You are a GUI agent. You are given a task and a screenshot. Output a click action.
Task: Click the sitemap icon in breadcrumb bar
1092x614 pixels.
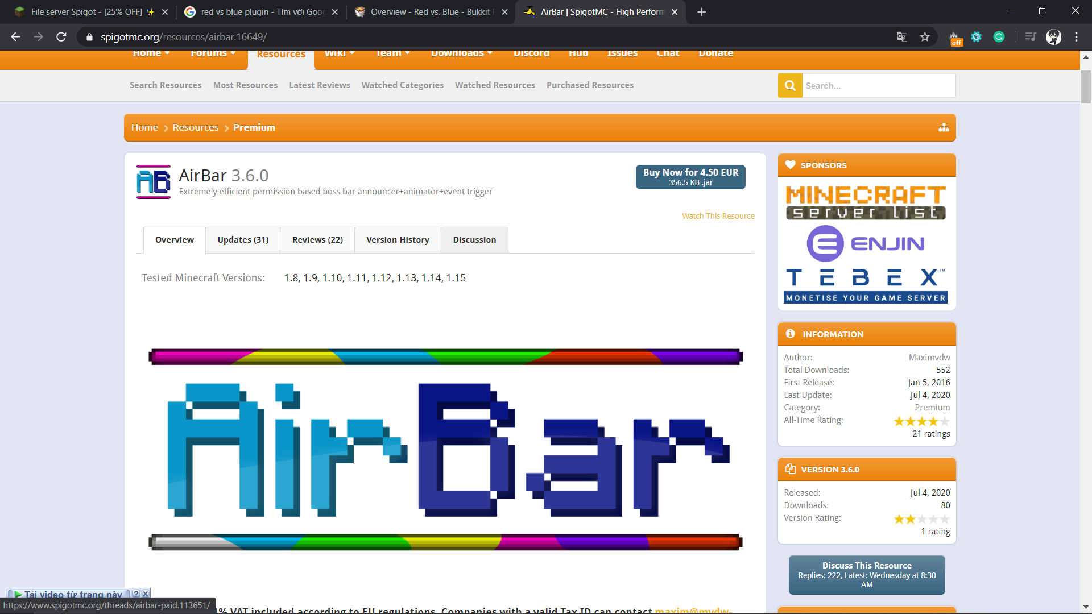[x=944, y=127]
